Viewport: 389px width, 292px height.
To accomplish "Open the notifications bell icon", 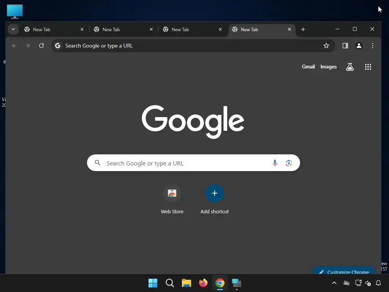I will coord(378,283).
